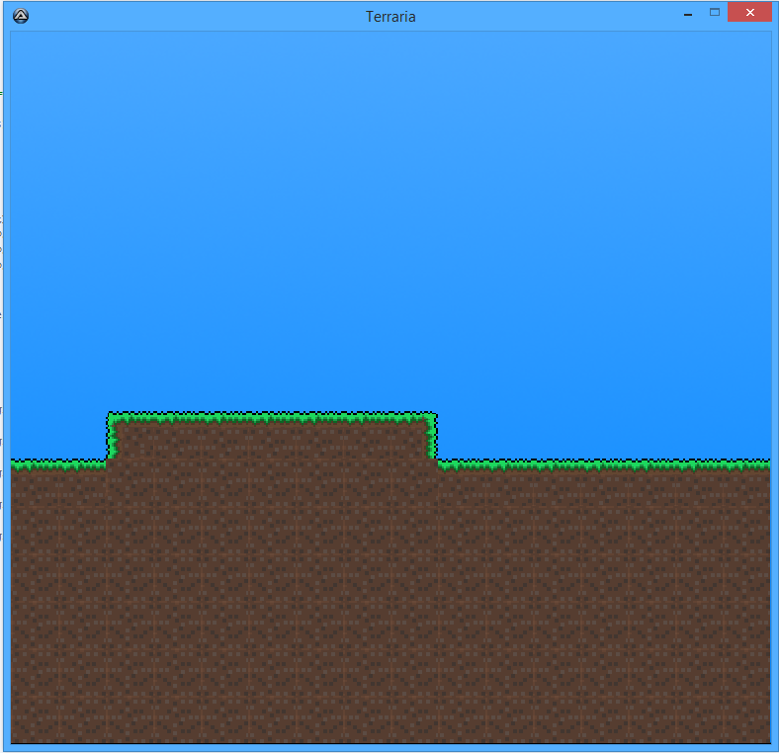Click the deep dirt near the bottom center
Viewport: 779px width, 753px height.
(x=390, y=692)
